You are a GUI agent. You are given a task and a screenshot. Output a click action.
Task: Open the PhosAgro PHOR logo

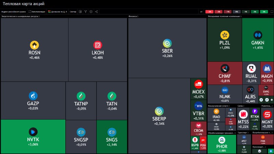(x=222, y=140)
